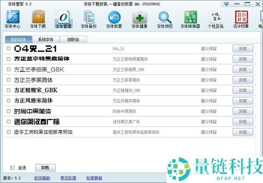Click the 检查更新 link

(x=94, y=178)
